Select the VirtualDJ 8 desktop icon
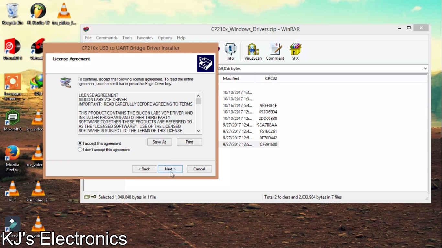Screen dimensions: 442x248 pos(13,50)
